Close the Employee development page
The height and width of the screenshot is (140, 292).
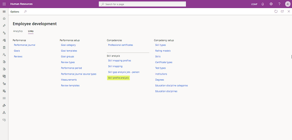coord(289,12)
